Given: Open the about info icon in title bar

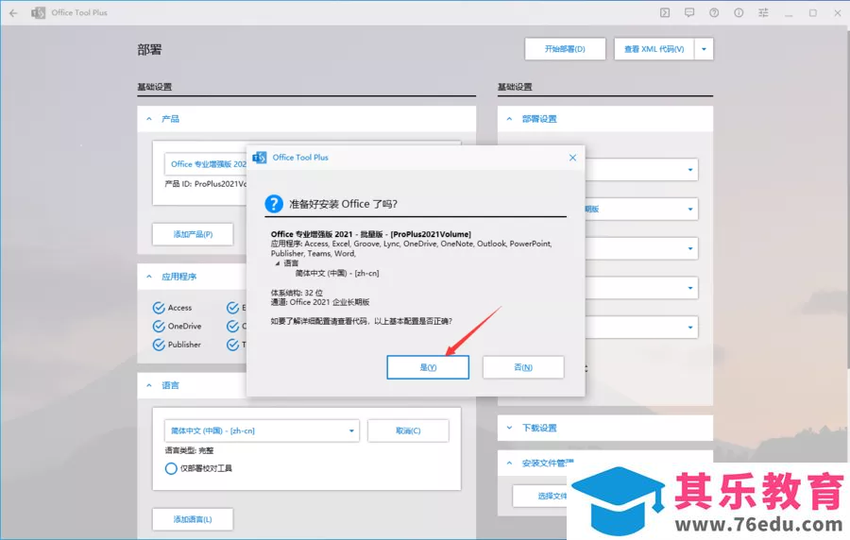Looking at the screenshot, I should (x=739, y=12).
